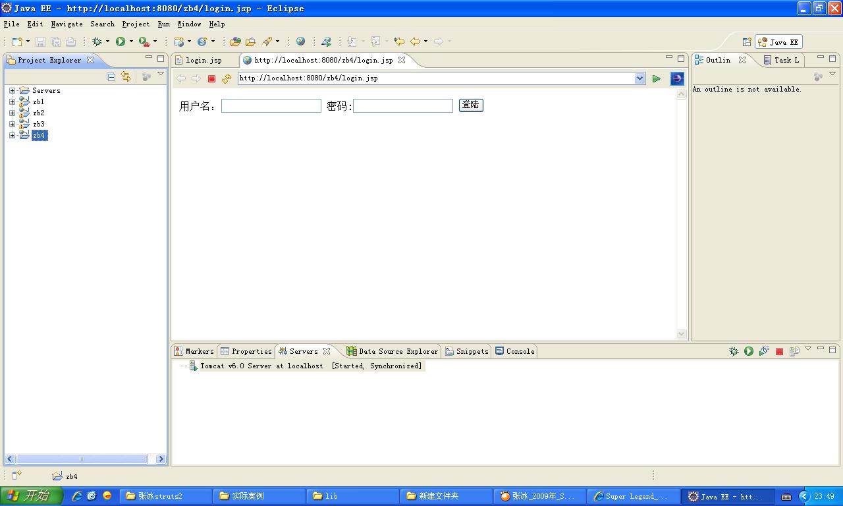Click the Debug bug icon in the main toolbar

pos(97,42)
